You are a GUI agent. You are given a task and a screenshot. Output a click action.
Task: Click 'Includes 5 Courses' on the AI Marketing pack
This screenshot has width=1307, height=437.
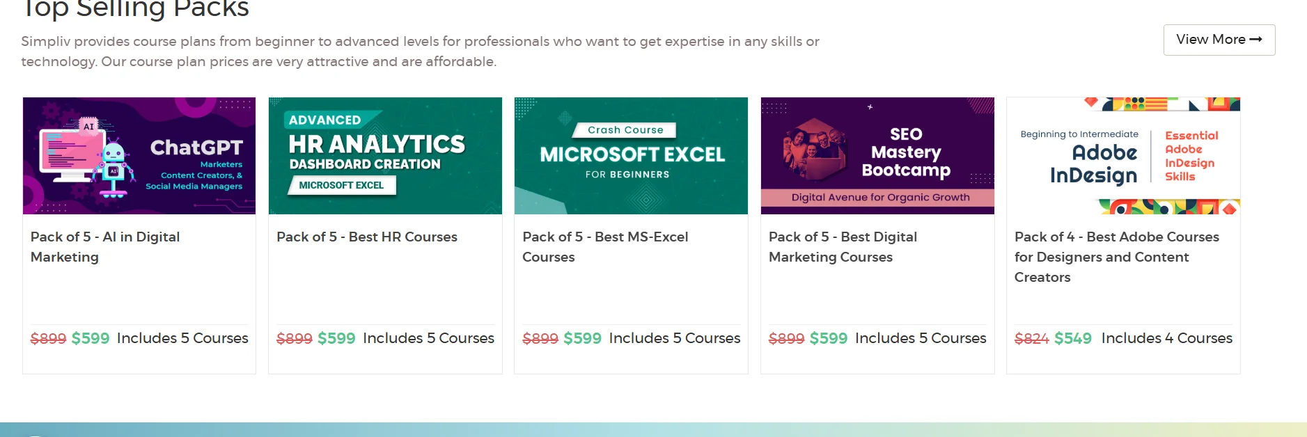(x=182, y=338)
